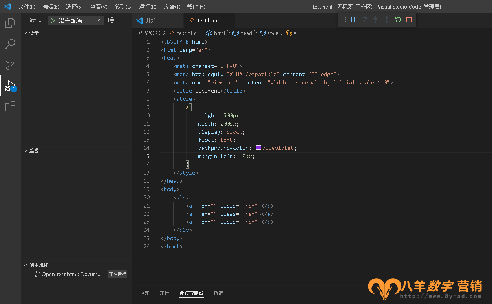The height and width of the screenshot is (304, 492).
Task: Switch to the 输出 panel tab
Action: tap(165, 293)
